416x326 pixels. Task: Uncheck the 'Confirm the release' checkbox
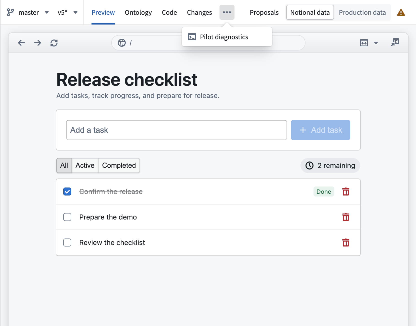[67, 192]
